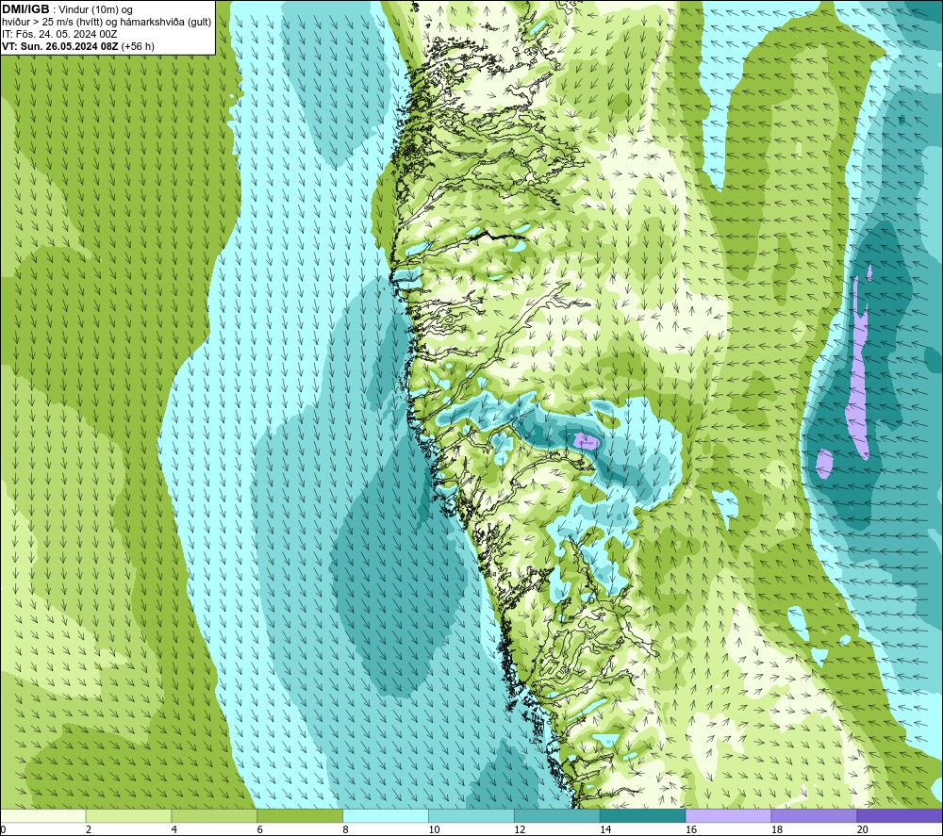Click the 6–8 m/s darker green swatch
Image resolution: width=943 pixels, height=836 pixels.
(x=300, y=815)
